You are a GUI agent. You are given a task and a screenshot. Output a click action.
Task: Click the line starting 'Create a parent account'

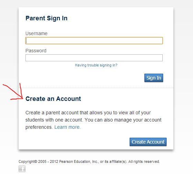coord(88,113)
